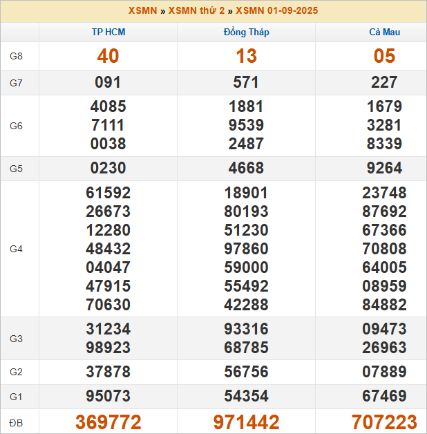Image resolution: width=427 pixels, height=434 pixels.
Task: Click the G1 result 67469
Action: click(384, 397)
